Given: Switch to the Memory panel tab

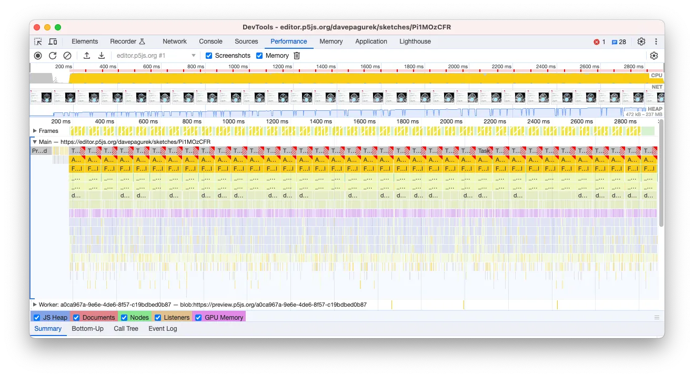Looking at the screenshot, I should (331, 41).
